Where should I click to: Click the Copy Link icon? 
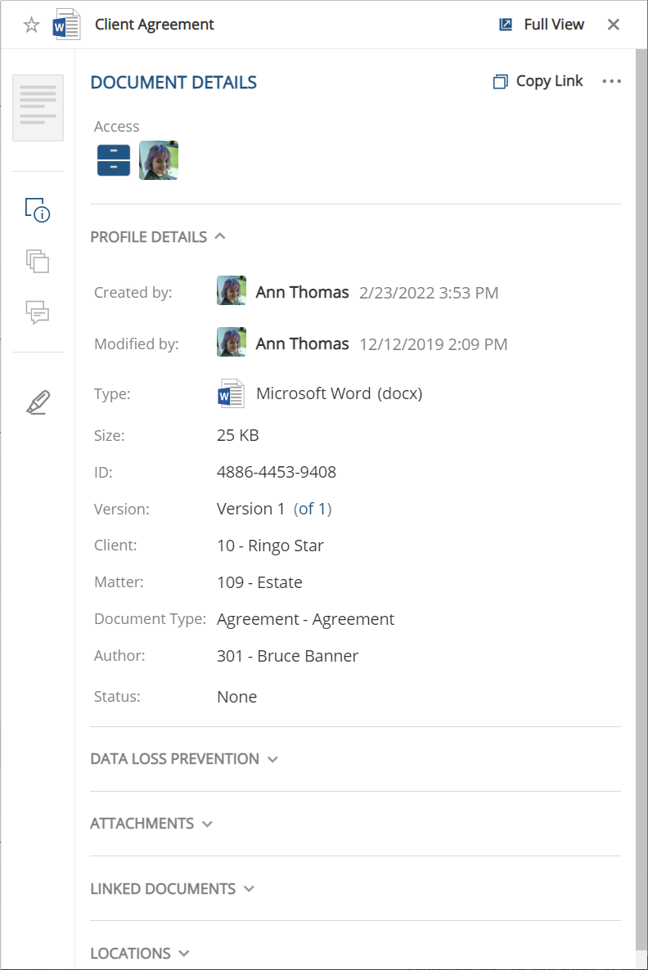[x=500, y=81]
